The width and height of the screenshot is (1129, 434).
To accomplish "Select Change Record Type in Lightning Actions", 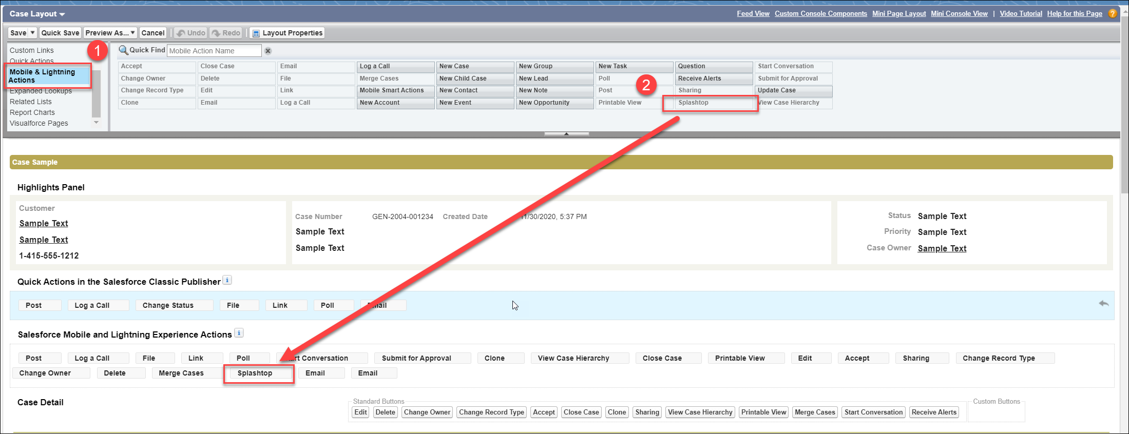I will (x=1005, y=358).
